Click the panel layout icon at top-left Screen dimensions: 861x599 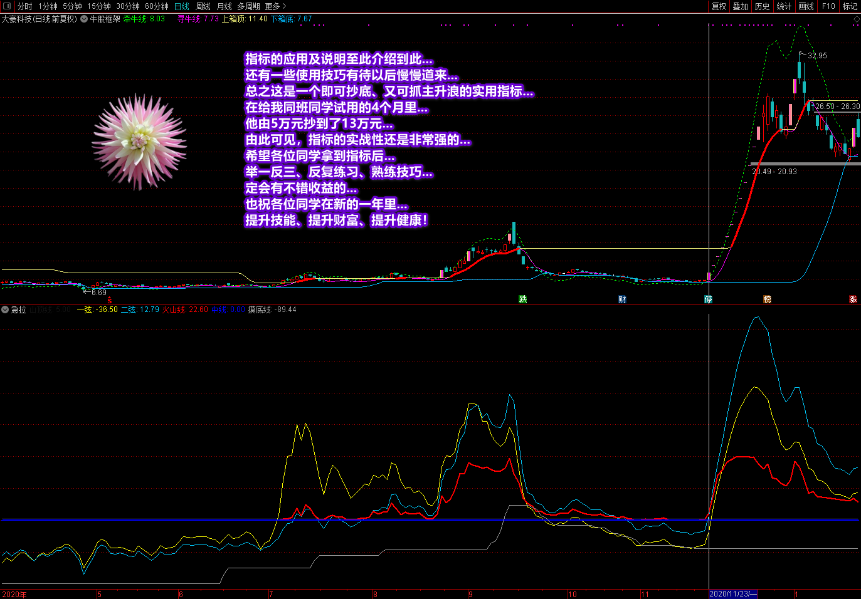[x=7, y=6]
